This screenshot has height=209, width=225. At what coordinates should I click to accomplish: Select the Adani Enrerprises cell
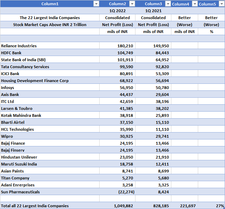[x=50, y=185]
